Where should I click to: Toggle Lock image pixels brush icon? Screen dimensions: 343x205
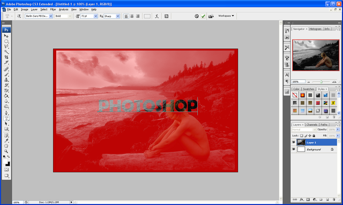pos(306,136)
